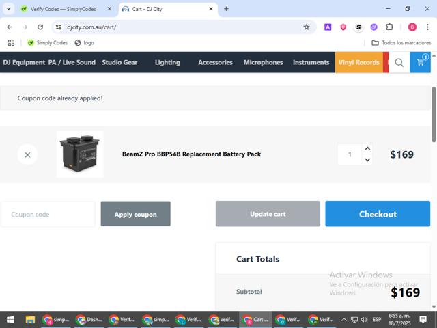Open the Chrome three-dot menu

[427, 27]
